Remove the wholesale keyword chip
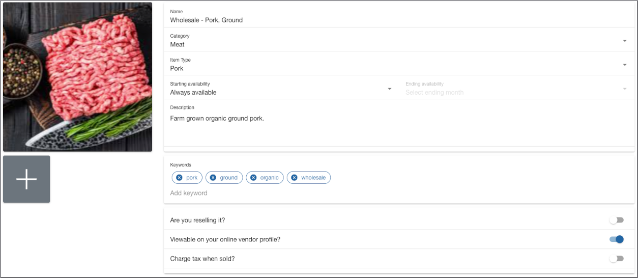 294,178
